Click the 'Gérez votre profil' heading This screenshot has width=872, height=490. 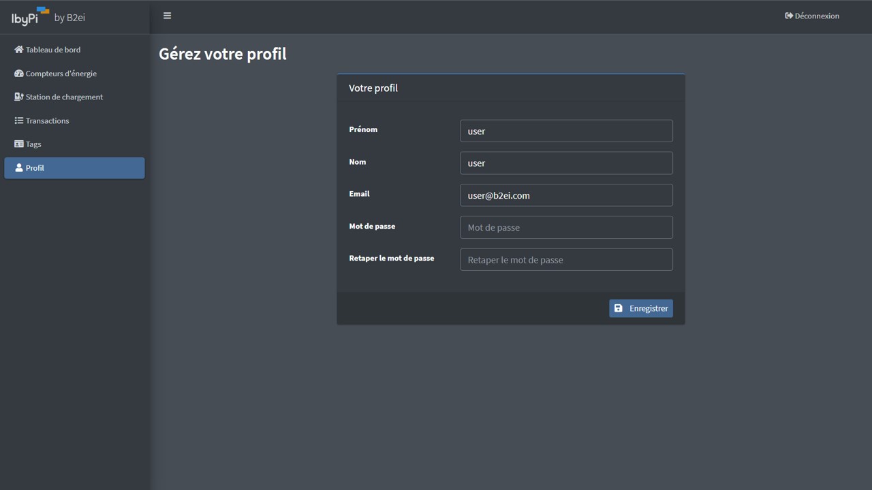pos(223,54)
